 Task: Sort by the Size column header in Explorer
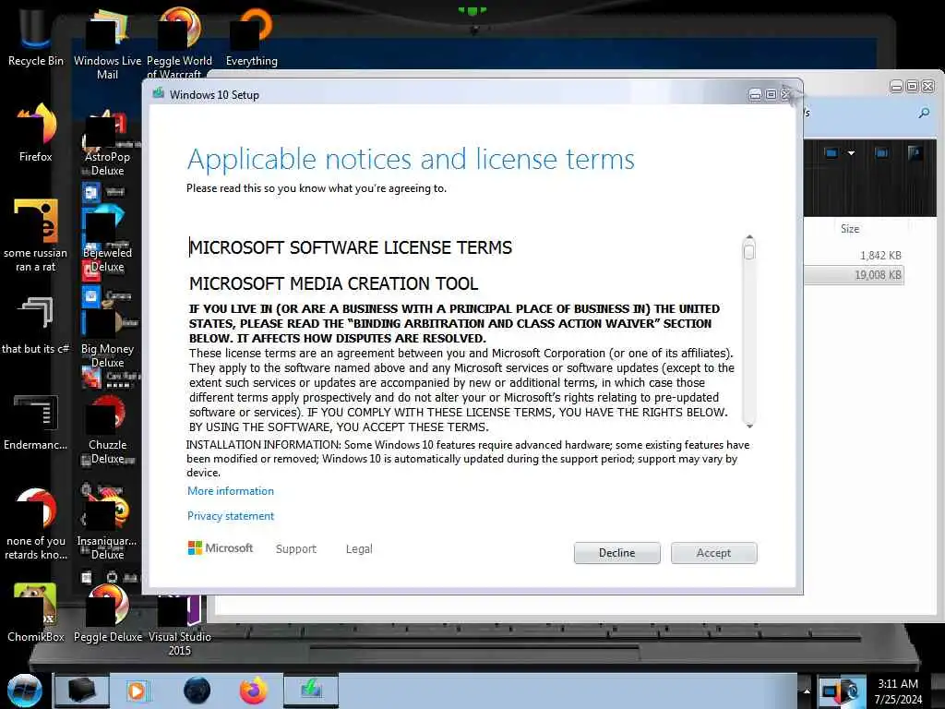coord(850,229)
